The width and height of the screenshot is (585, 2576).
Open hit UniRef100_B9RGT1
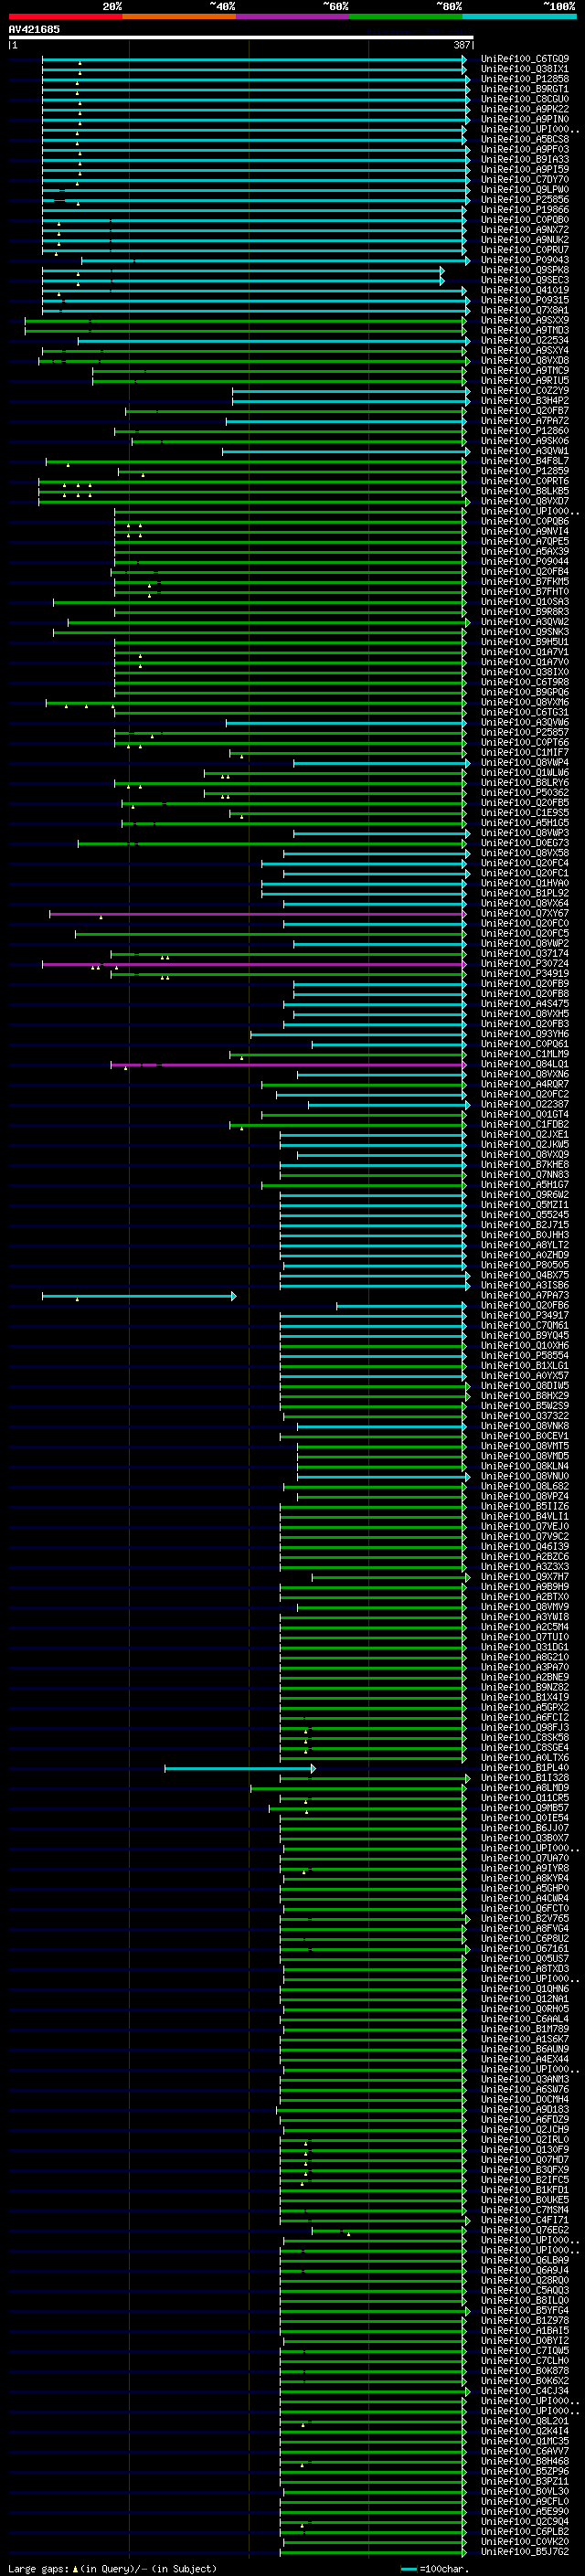click(x=524, y=89)
